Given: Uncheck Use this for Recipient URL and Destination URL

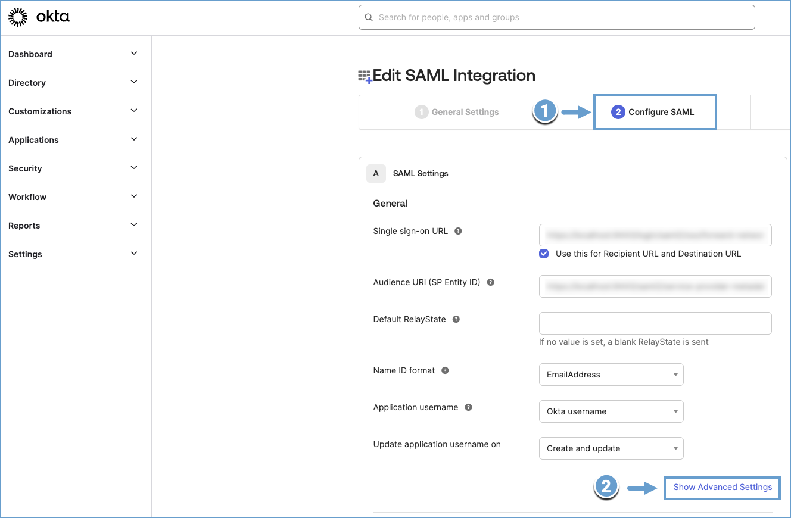Looking at the screenshot, I should (x=543, y=253).
